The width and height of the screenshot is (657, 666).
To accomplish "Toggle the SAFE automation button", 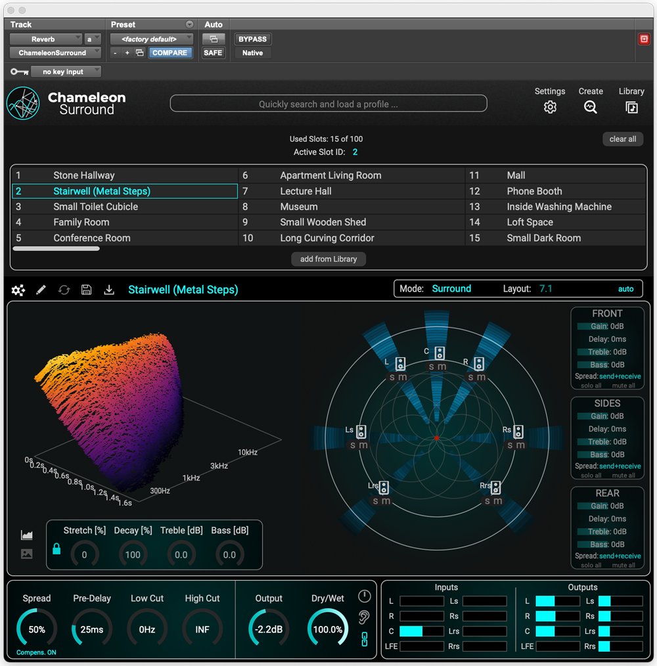I will point(213,53).
